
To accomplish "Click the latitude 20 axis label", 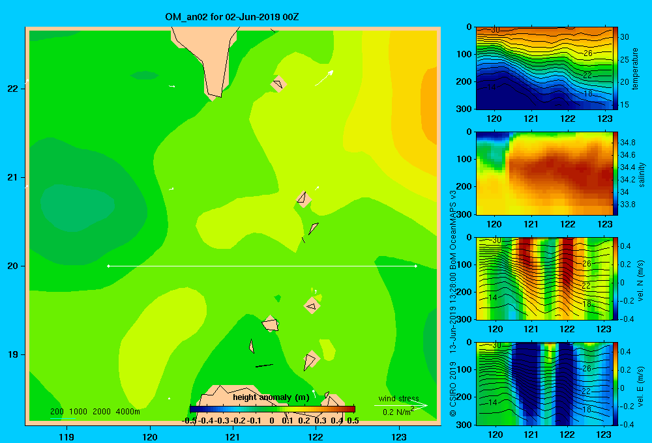I will (x=13, y=266).
